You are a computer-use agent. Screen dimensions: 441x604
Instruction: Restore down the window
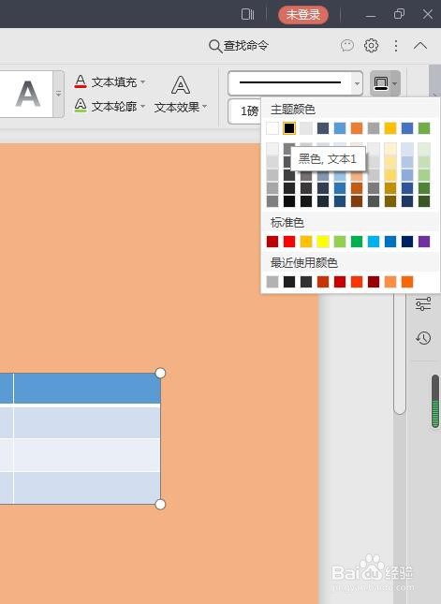pos(399,15)
